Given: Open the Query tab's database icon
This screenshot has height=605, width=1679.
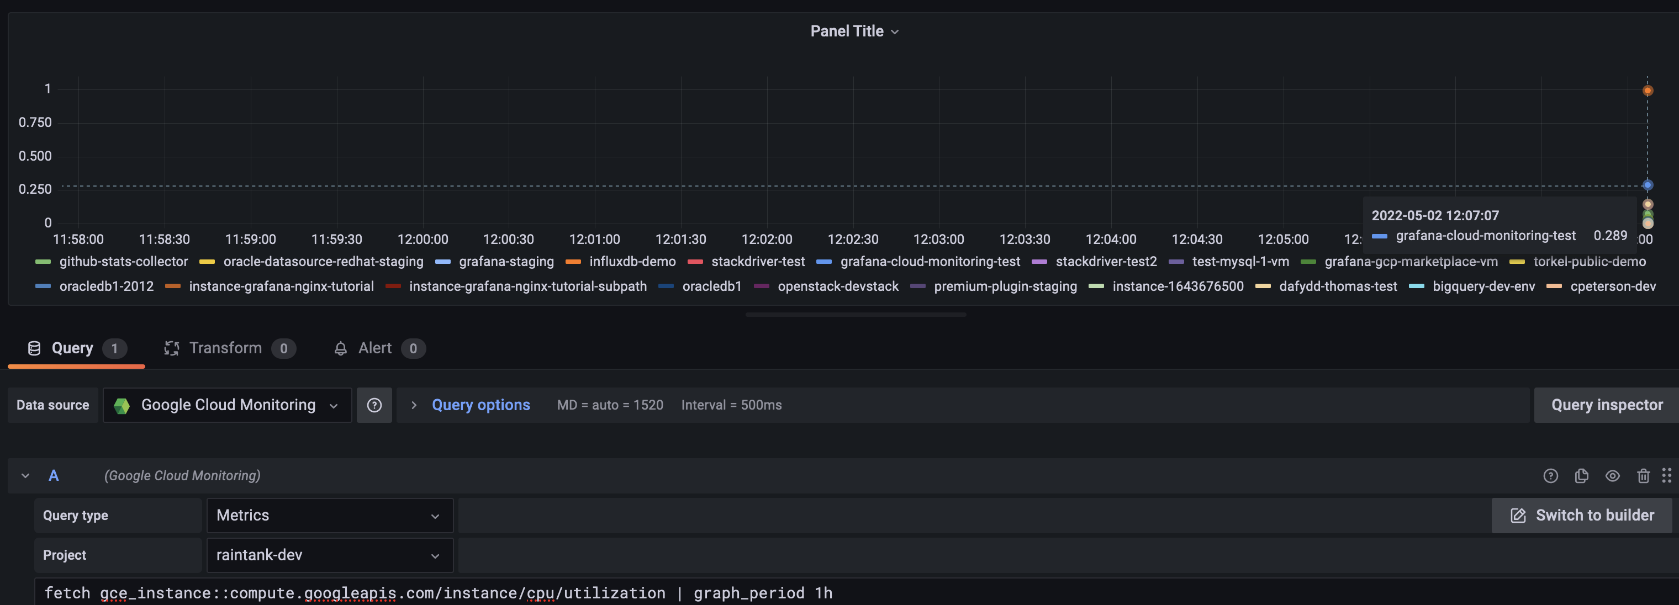Looking at the screenshot, I should click(x=34, y=348).
